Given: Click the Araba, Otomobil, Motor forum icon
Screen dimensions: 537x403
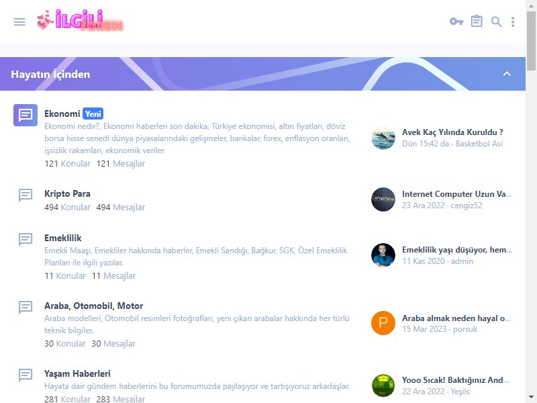Looking at the screenshot, I should tap(26, 307).
